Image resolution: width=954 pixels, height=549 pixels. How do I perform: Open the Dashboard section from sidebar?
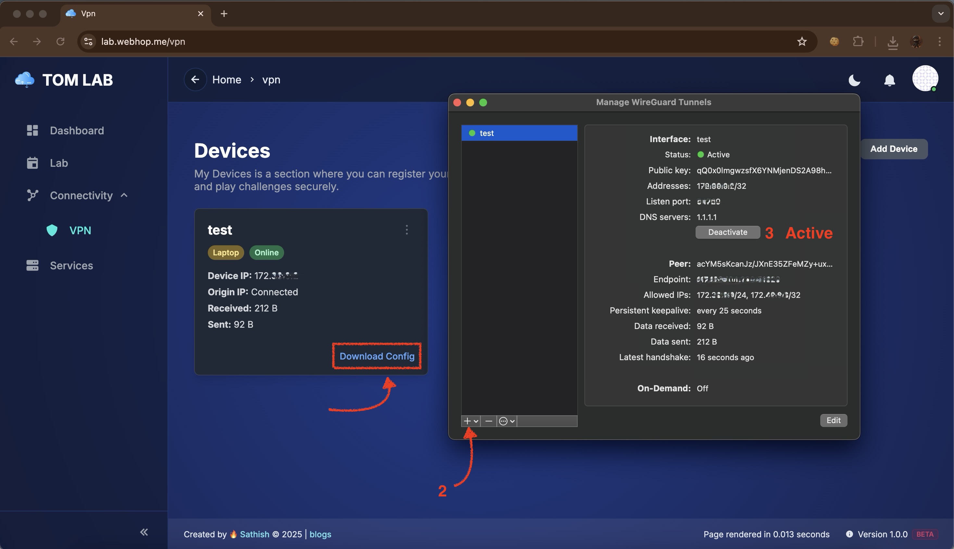point(76,130)
